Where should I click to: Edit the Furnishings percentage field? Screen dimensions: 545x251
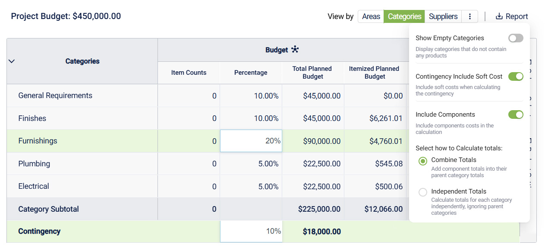pyautogui.click(x=251, y=141)
